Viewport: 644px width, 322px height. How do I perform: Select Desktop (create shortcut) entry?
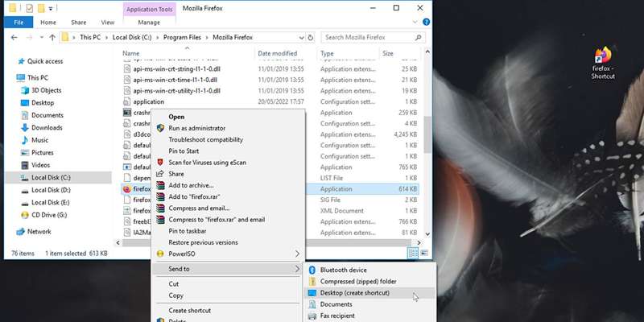355,293
